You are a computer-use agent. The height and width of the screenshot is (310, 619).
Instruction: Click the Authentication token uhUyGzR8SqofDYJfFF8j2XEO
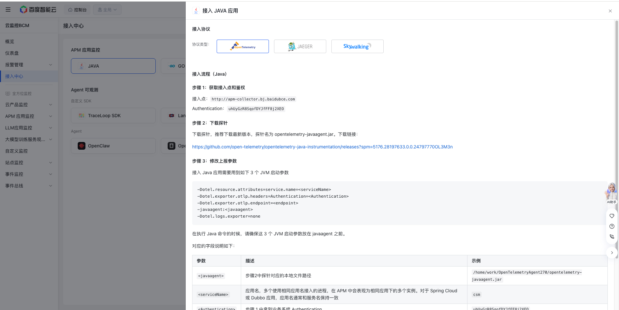click(256, 109)
